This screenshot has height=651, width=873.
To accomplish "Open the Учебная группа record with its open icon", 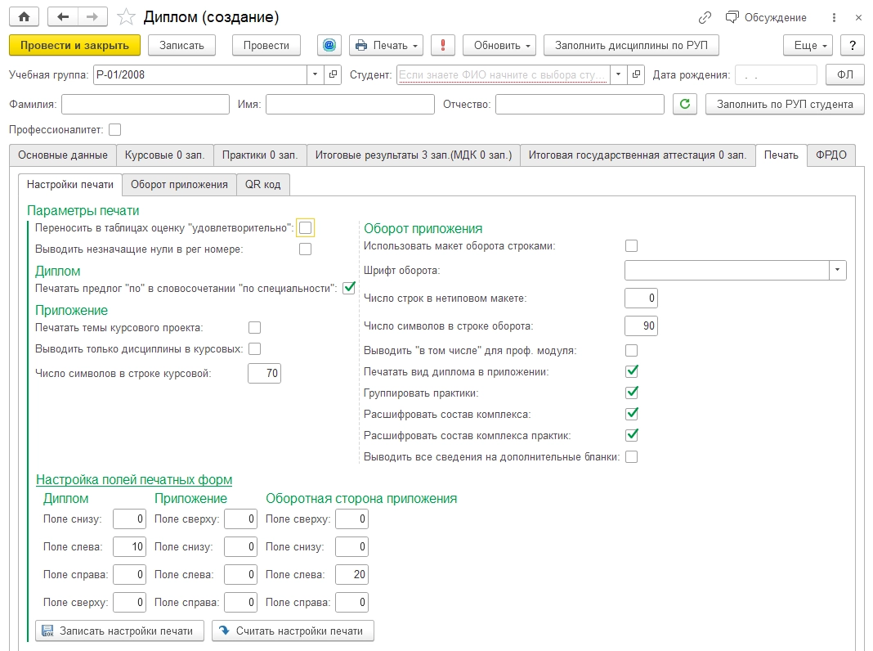I will (333, 74).
